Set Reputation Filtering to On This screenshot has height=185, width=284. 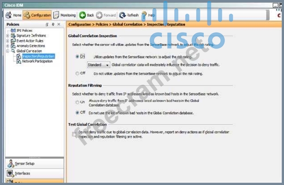[78, 102]
